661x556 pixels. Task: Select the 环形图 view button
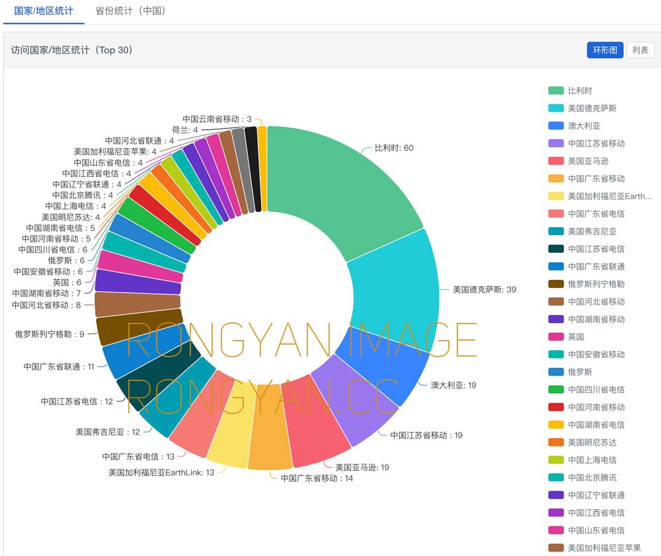pyautogui.click(x=605, y=50)
